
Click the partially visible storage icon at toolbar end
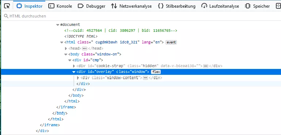click(x=278, y=6)
